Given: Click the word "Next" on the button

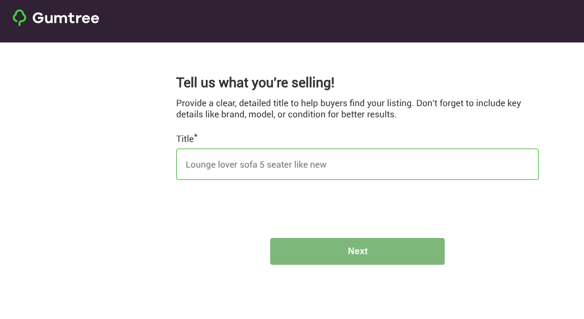Looking at the screenshot, I should [357, 251].
